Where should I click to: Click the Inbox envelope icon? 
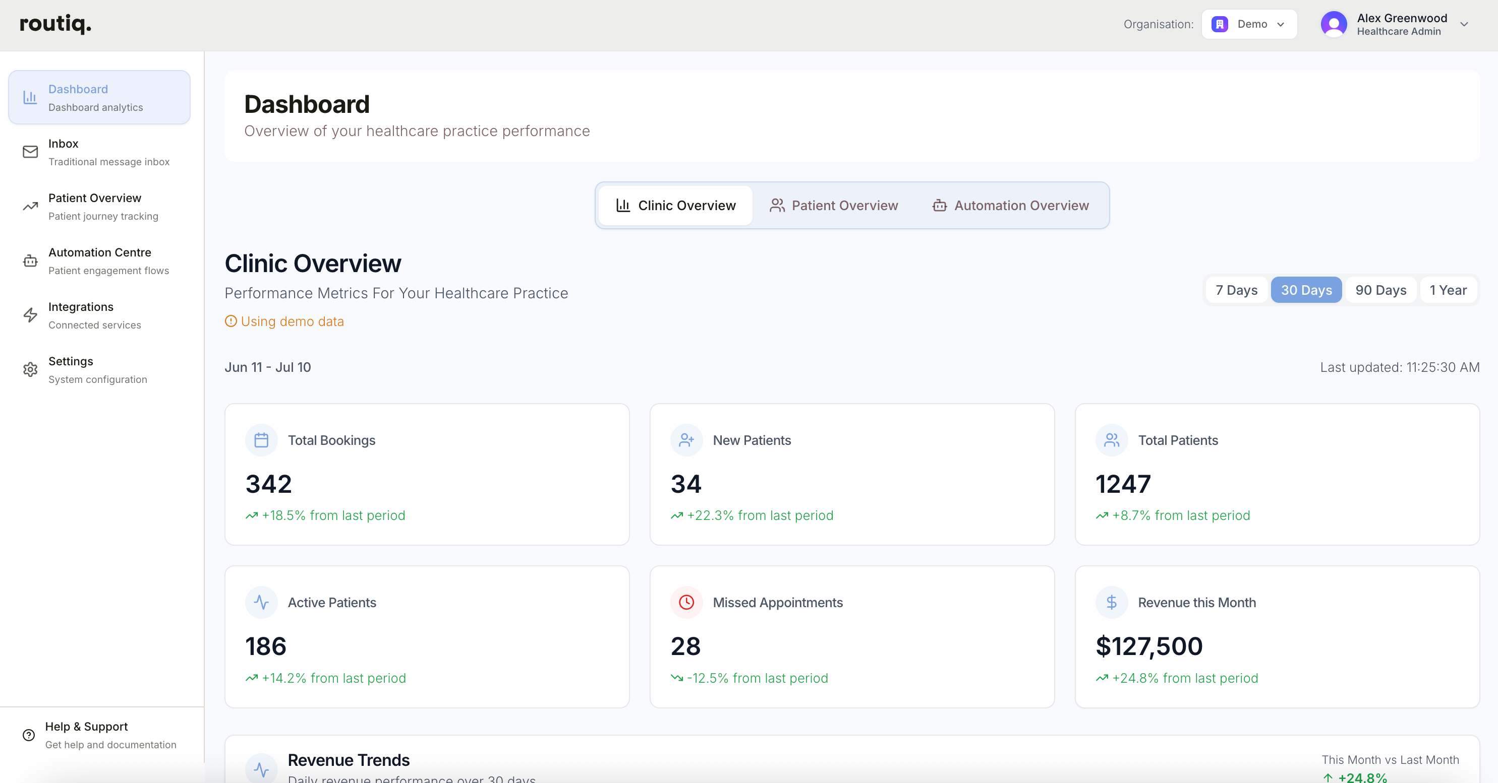(30, 152)
